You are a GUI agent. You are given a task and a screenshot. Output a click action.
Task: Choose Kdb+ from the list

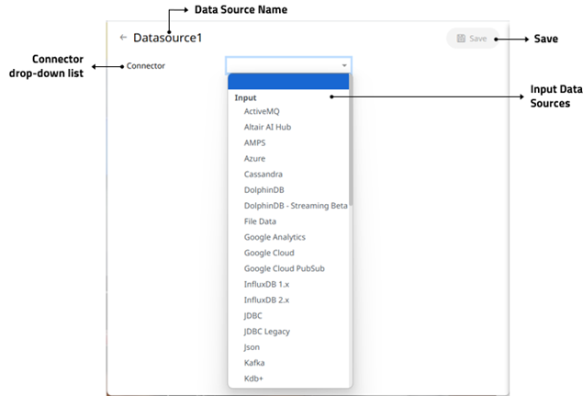click(x=253, y=379)
